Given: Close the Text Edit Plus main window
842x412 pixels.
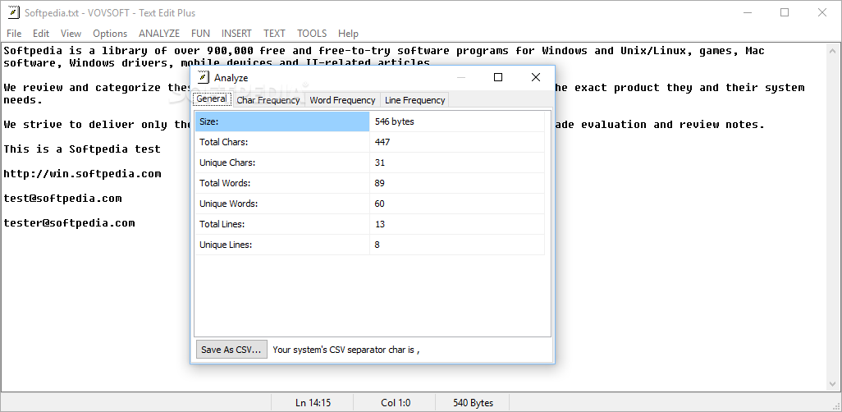Looking at the screenshot, I should tap(822, 12).
